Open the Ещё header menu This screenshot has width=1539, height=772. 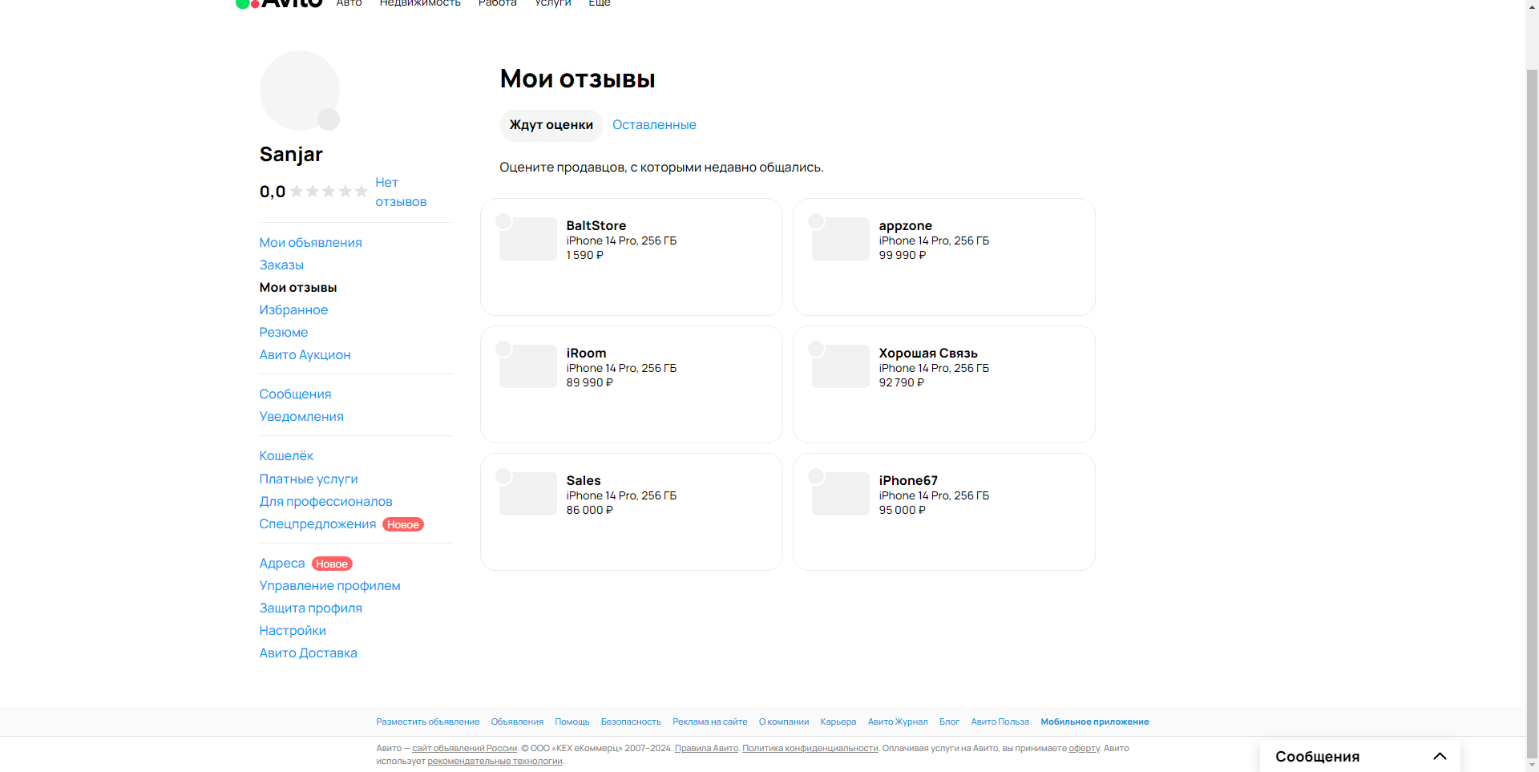coord(600,3)
